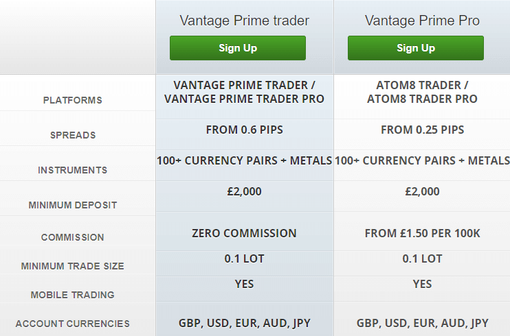Screen dimensions: 510x336
Task: Select the ZERO COMMISSION cell
Action: [x=244, y=233]
